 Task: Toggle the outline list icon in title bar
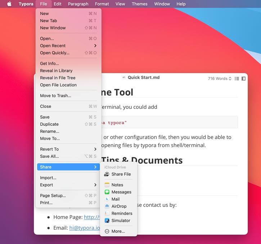click(x=237, y=79)
